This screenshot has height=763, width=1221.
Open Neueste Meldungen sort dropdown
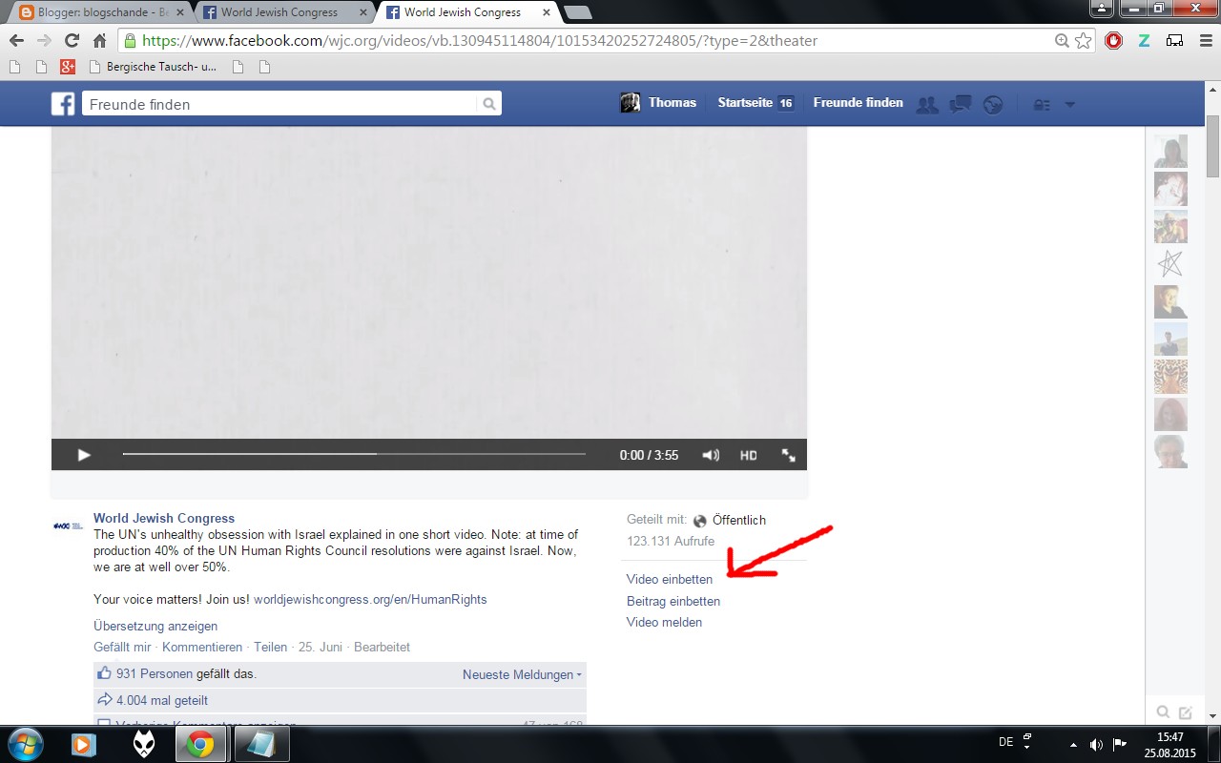[522, 674]
